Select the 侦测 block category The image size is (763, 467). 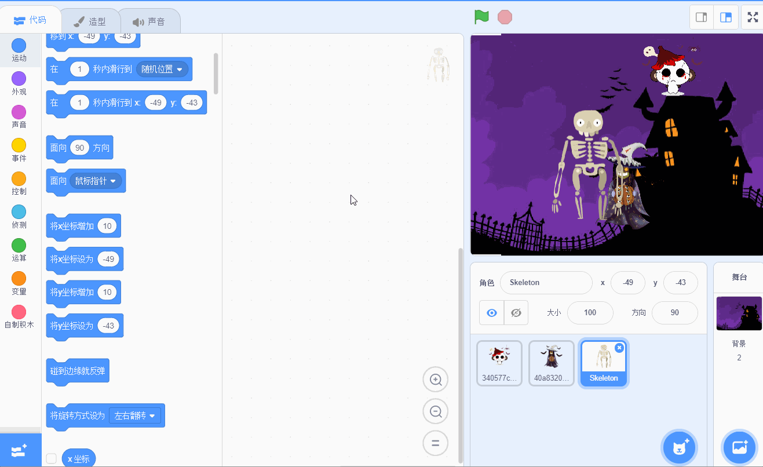point(19,217)
